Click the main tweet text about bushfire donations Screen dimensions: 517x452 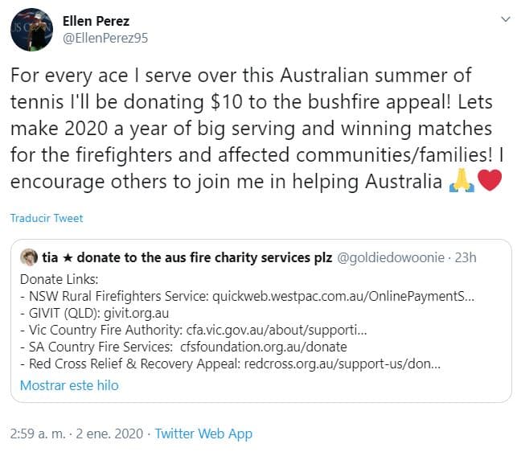pos(241,129)
